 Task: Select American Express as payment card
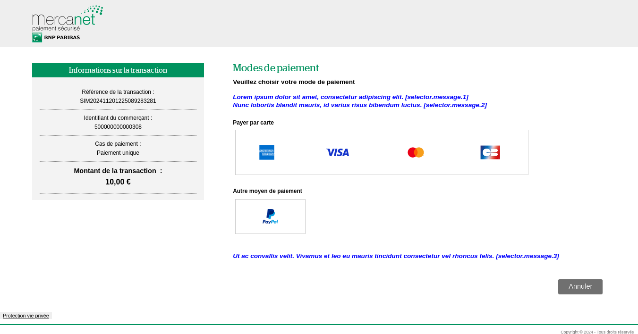tap(267, 152)
